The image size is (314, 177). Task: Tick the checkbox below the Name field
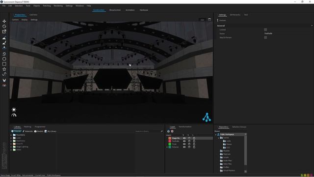click(265, 37)
